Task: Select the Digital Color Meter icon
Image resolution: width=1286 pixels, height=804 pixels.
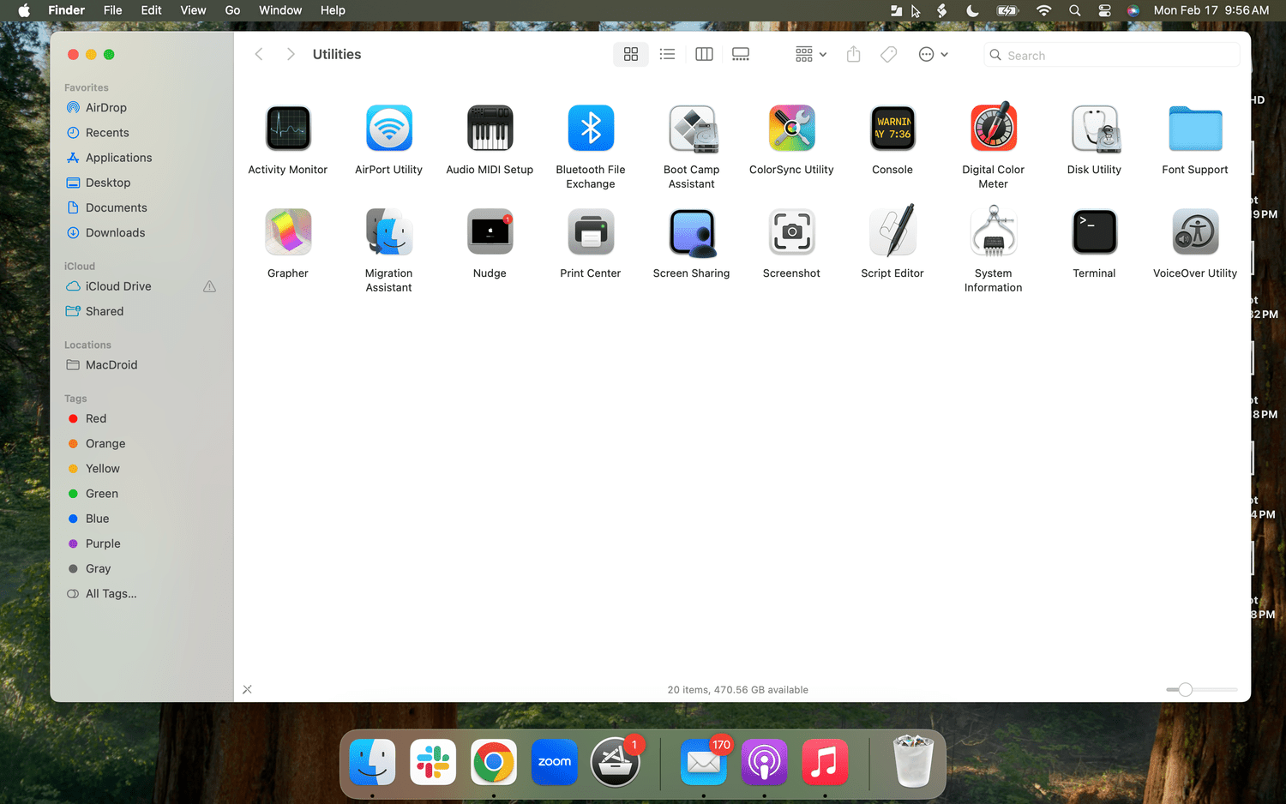Action: pyautogui.click(x=993, y=129)
